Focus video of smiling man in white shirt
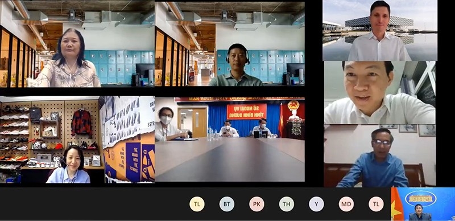455x221 pixels. [x=380, y=92]
